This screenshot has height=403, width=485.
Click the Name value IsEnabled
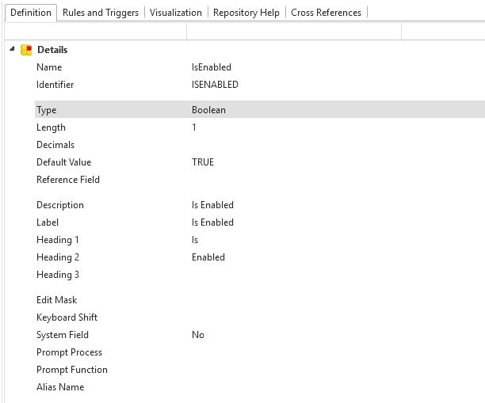211,67
